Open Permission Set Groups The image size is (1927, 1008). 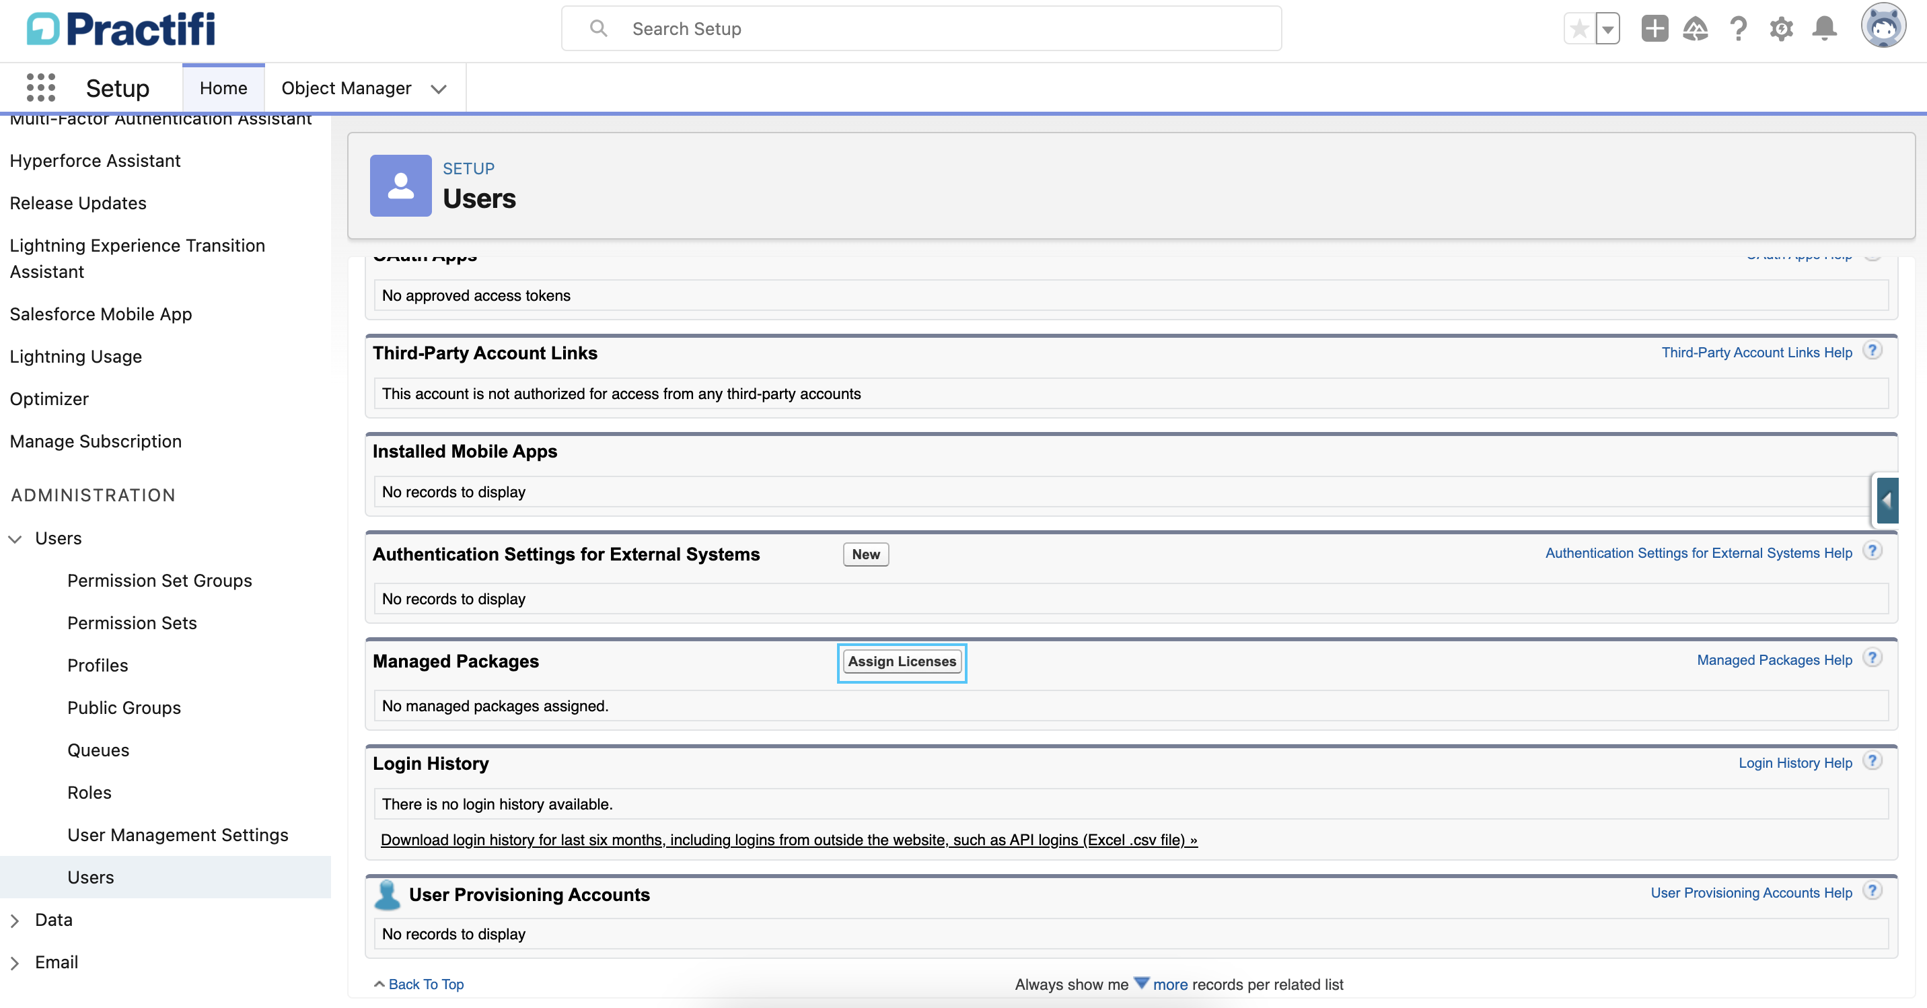click(159, 581)
